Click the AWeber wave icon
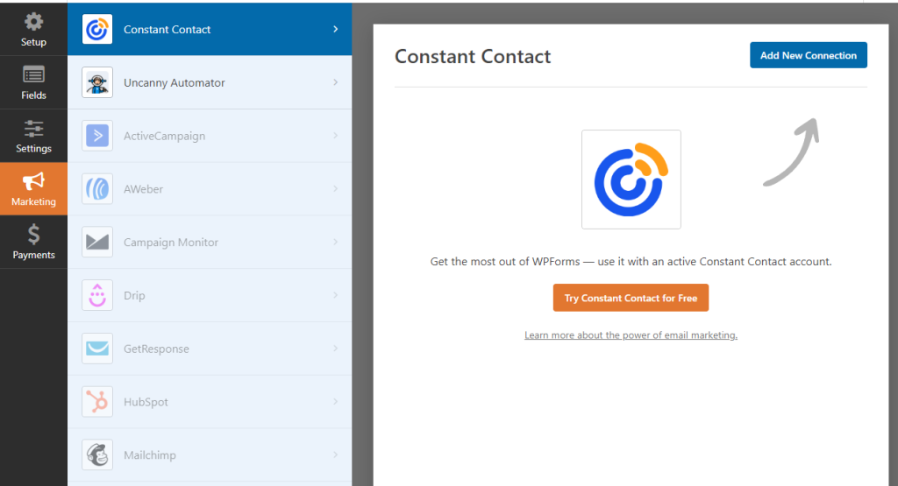 (97, 188)
